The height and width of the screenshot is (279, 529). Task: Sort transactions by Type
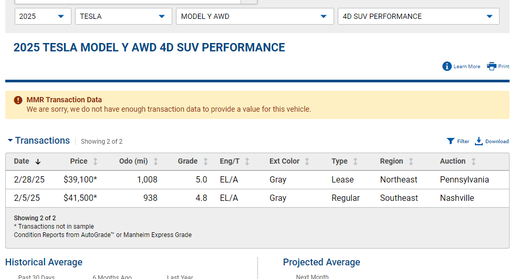[355, 162]
